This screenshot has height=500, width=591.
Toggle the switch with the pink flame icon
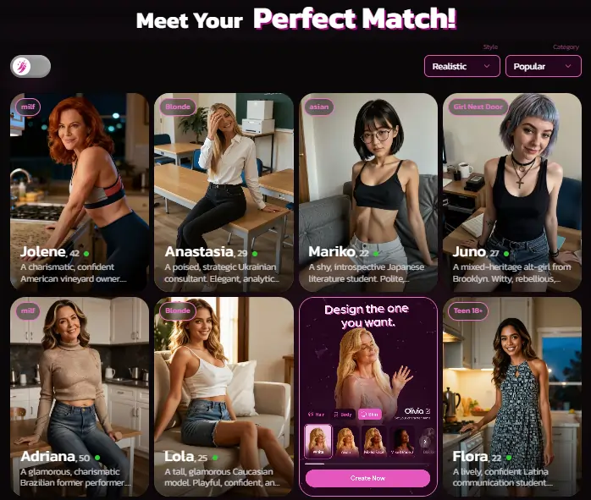point(30,66)
